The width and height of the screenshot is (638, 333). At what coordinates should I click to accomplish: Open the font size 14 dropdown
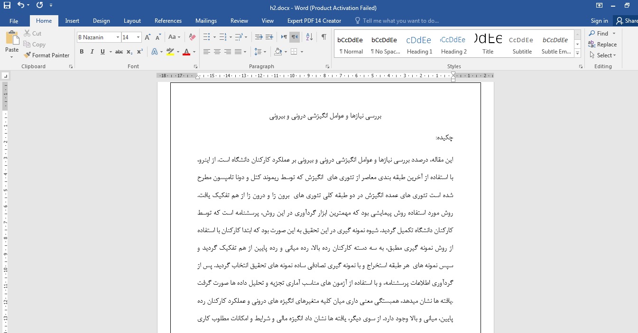[138, 37]
